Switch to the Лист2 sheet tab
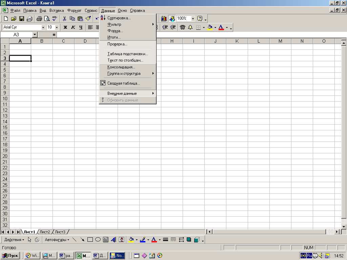The width and height of the screenshot is (347, 260). 45,232
